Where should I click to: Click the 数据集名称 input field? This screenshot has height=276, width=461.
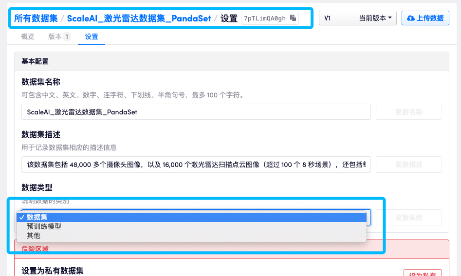click(196, 111)
